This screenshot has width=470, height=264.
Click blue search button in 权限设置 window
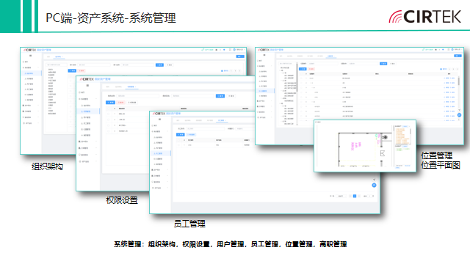(220, 96)
